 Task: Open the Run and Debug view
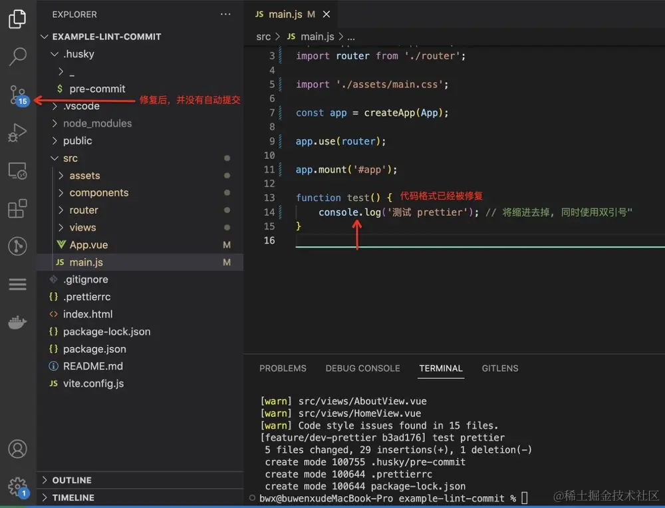(x=17, y=132)
